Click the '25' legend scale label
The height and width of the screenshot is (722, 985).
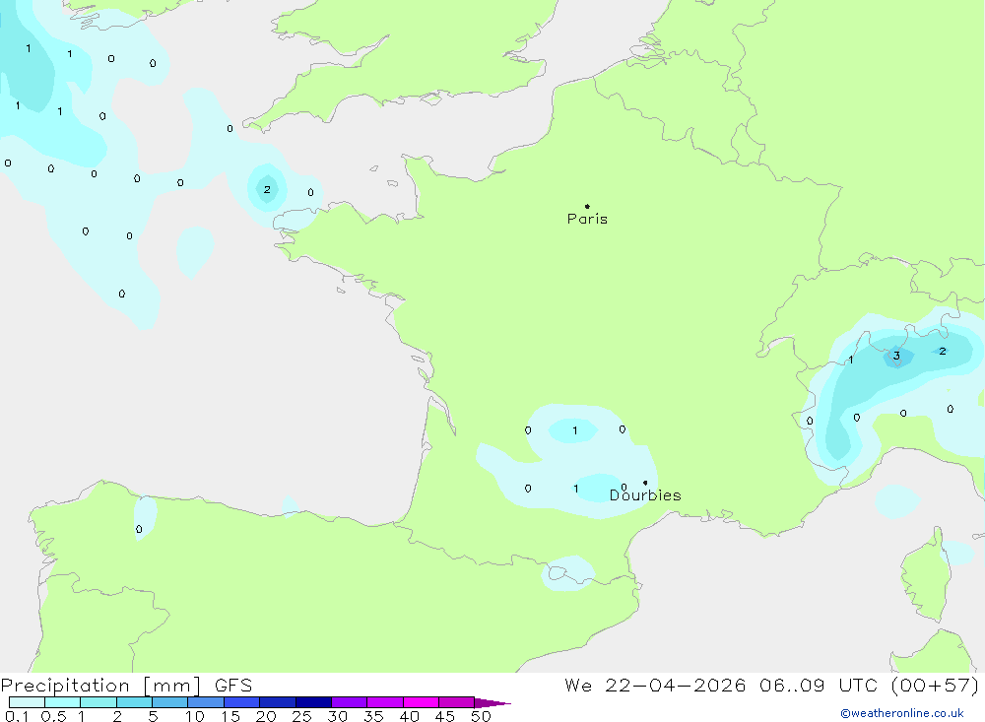302,716
